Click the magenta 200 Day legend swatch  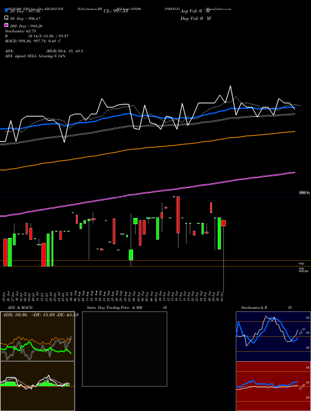[6, 26]
